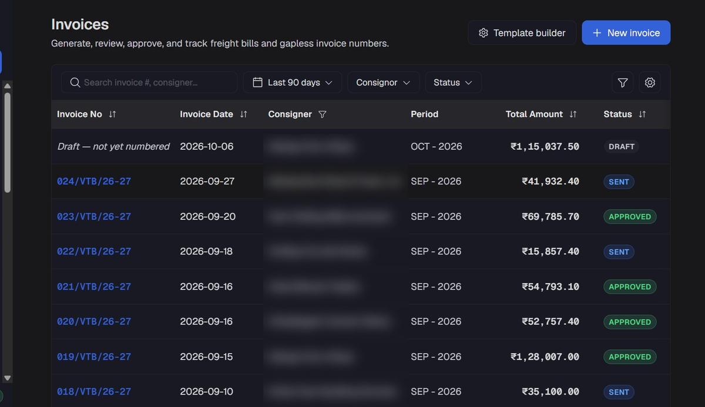This screenshot has width=705, height=407.
Task: Click sidebar scrollbar up arrow
Action: 8,86
